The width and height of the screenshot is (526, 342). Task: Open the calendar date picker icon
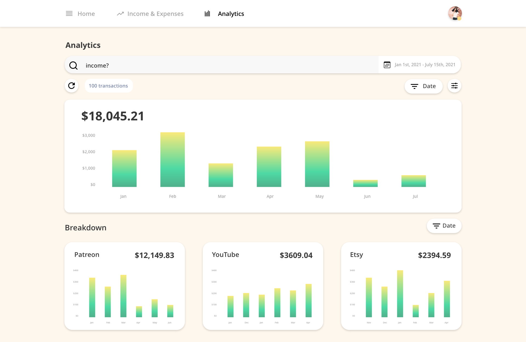point(387,65)
